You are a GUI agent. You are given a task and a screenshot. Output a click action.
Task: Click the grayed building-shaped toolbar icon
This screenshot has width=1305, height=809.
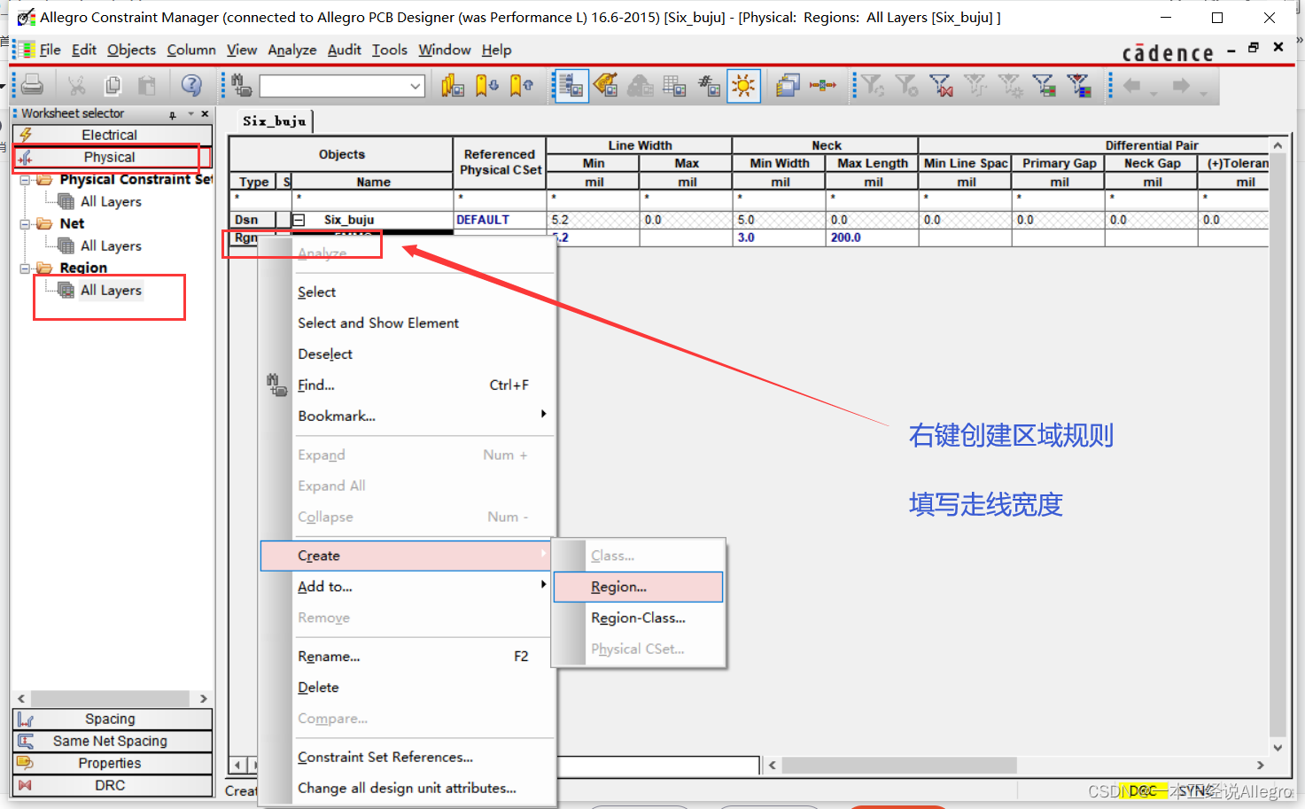(640, 85)
